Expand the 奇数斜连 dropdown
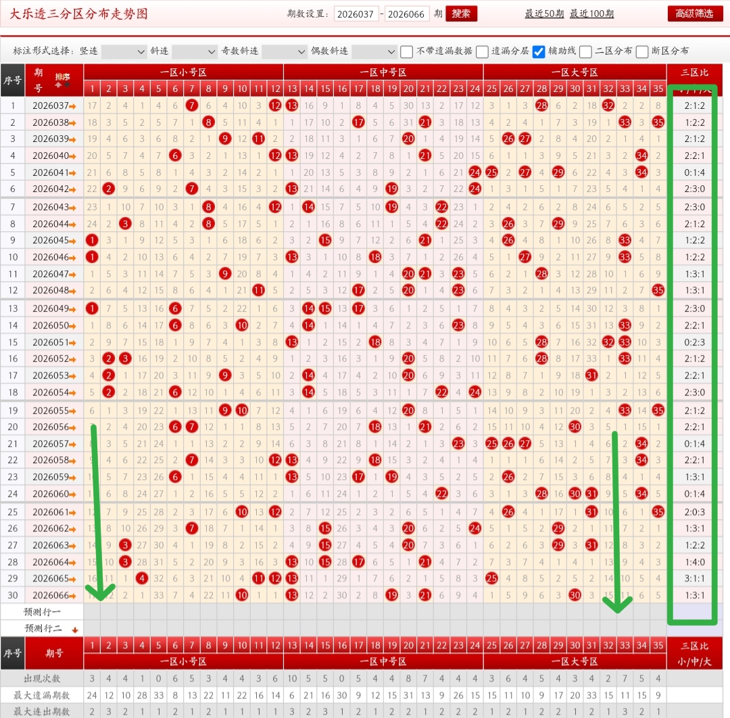 coord(284,51)
